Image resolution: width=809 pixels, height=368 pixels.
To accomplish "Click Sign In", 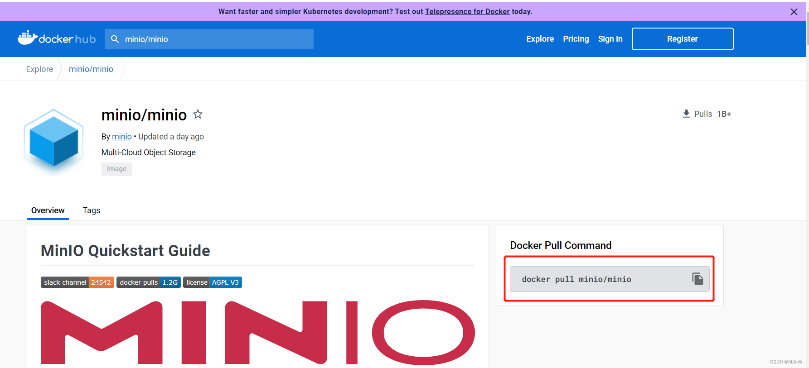I will click(610, 39).
